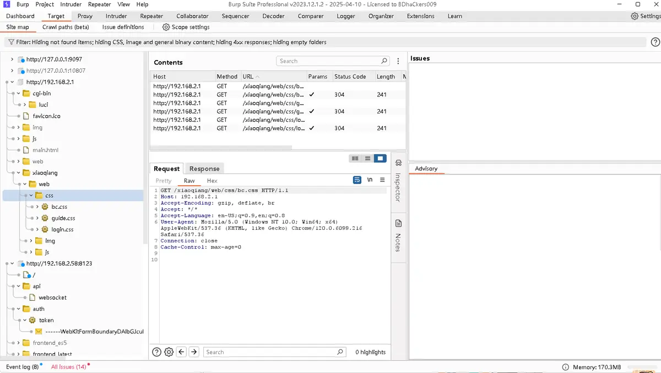Viewport: 661px width, 373px height.
Task: Select favicon.ico file in tree
Action: (42, 116)
